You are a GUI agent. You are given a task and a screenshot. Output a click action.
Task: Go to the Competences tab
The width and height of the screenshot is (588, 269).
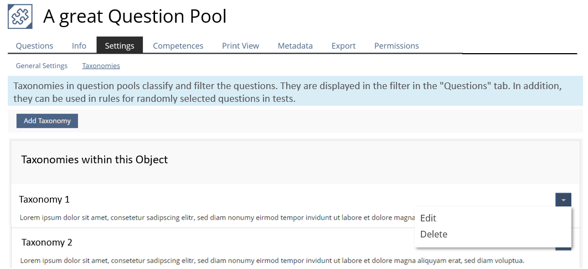[x=178, y=46]
